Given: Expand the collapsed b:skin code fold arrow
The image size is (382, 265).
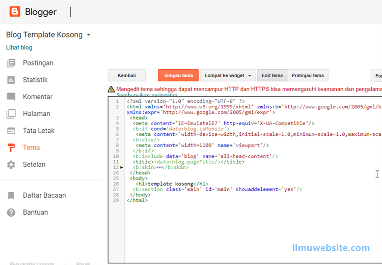Looking at the screenshot, I should click(x=122, y=167).
